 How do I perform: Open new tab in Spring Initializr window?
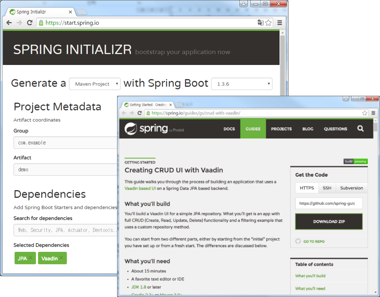click(x=82, y=12)
